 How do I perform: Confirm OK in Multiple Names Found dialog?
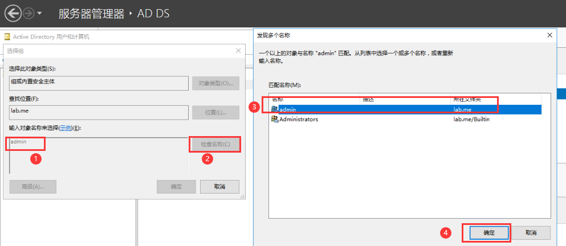coord(489,233)
